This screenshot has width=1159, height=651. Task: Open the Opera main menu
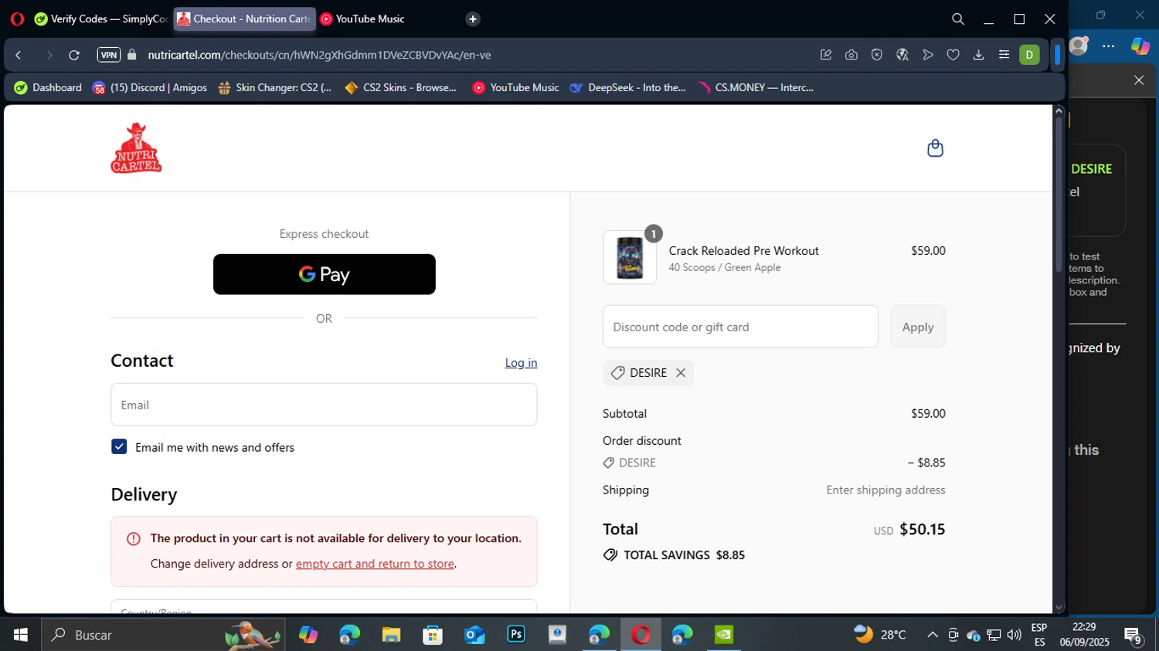[17, 19]
